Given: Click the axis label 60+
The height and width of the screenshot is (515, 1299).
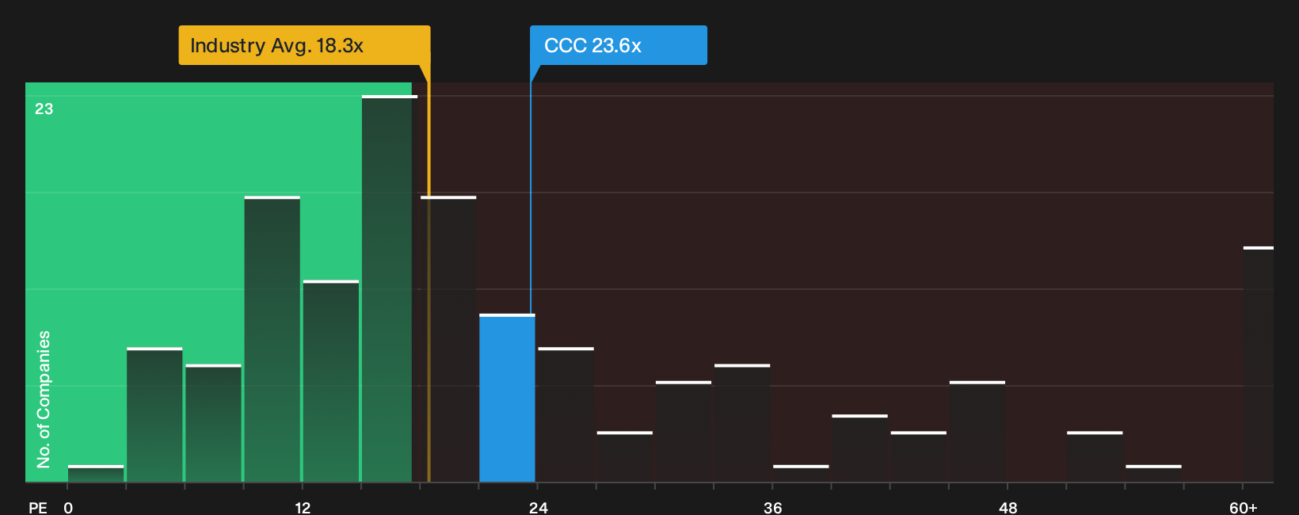Looking at the screenshot, I should click(x=1243, y=508).
